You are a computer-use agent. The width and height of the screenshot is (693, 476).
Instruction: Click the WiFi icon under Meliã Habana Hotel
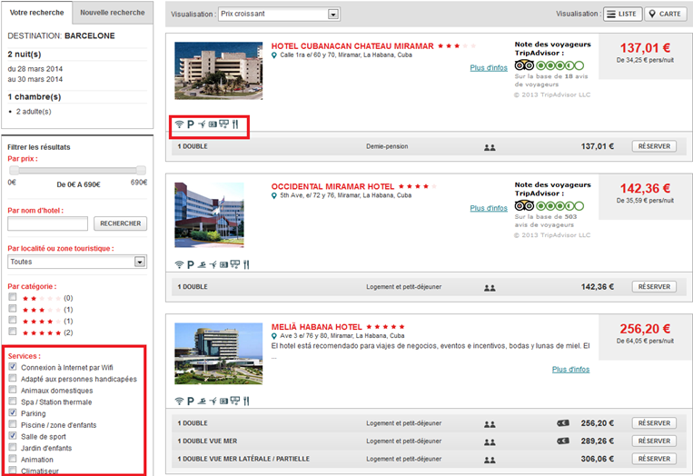[x=179, y=401]
